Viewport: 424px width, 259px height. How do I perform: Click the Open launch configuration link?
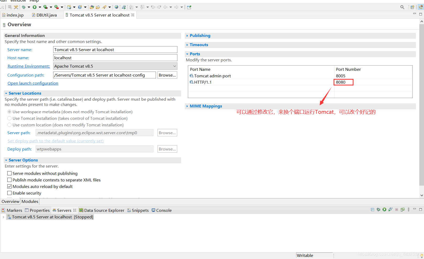pos(33,83)
